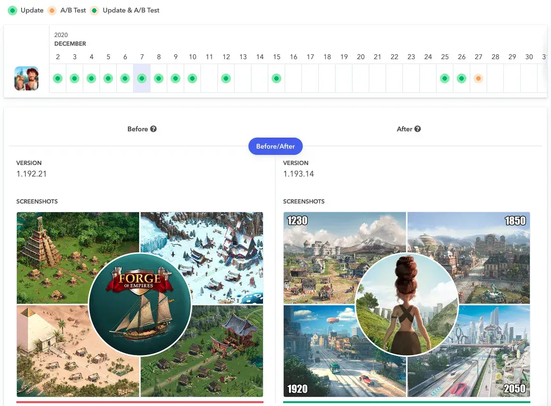This screenshot has height=406, width=551.
Task: Click the help icon next to After
Action: coord(417,129)
